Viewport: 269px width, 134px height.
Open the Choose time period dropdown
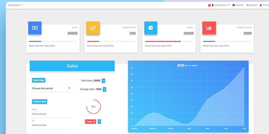51,88
